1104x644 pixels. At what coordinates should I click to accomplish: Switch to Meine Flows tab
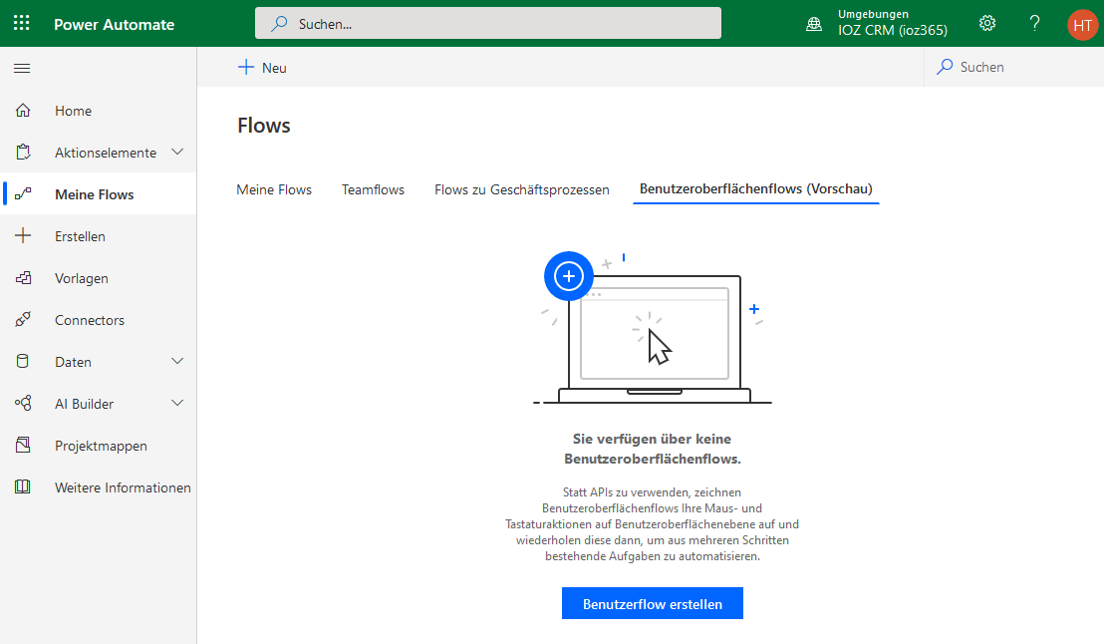click(x=274, y=189)
